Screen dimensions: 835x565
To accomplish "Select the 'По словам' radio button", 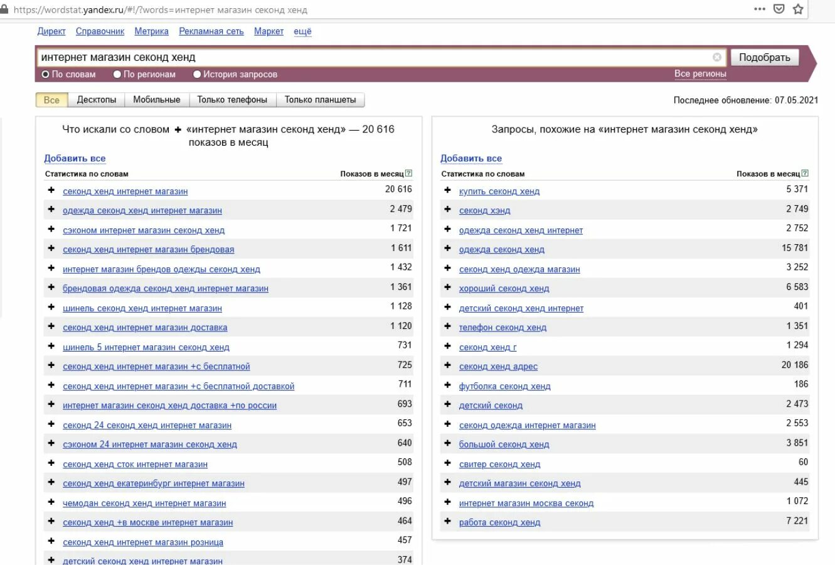I will coord(45,74).
